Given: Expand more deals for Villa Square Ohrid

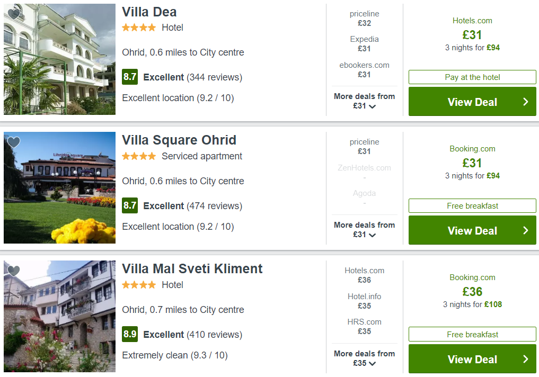Looking at the screenshot, I should point(365,230).
